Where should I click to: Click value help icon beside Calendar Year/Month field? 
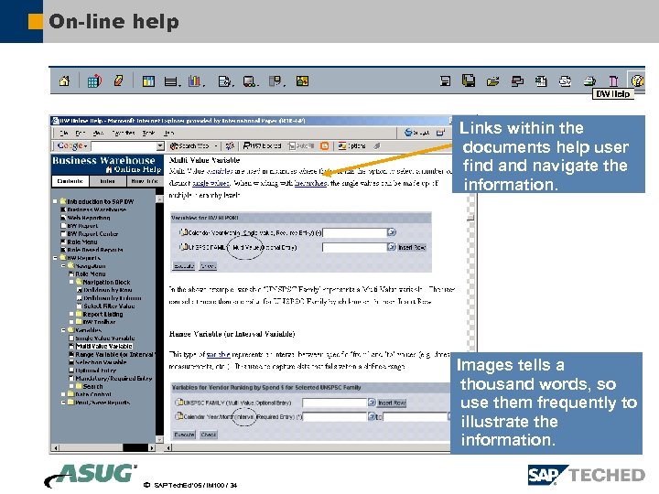pyautogui.click(x=392, y=232)
